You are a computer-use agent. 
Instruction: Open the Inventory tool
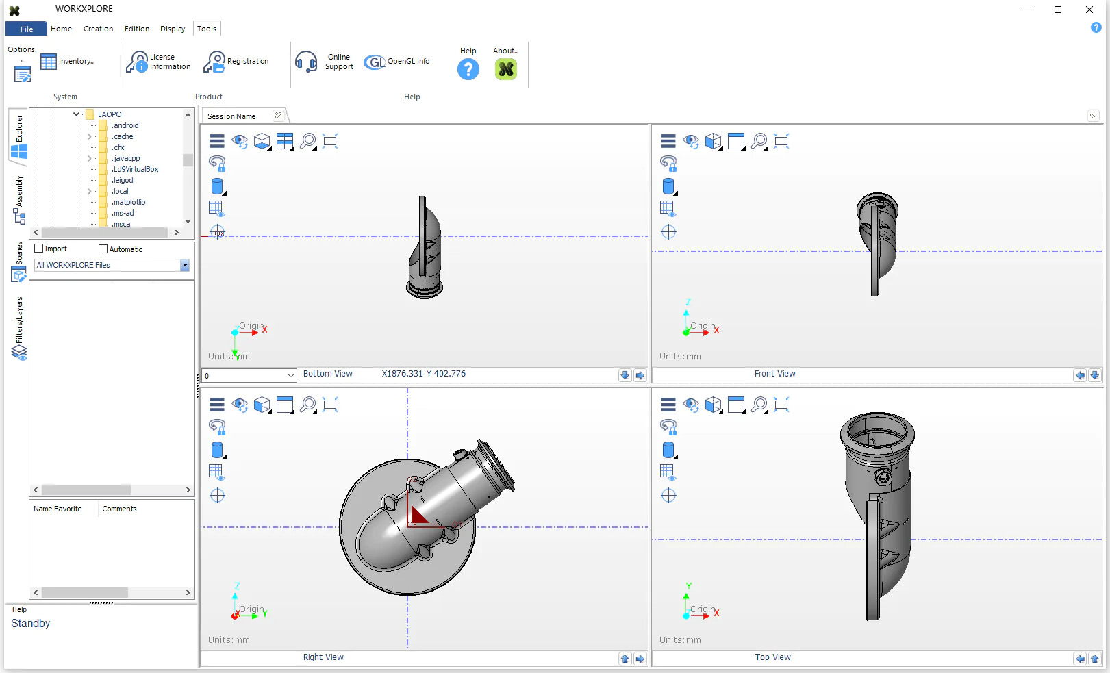[49, 62]
